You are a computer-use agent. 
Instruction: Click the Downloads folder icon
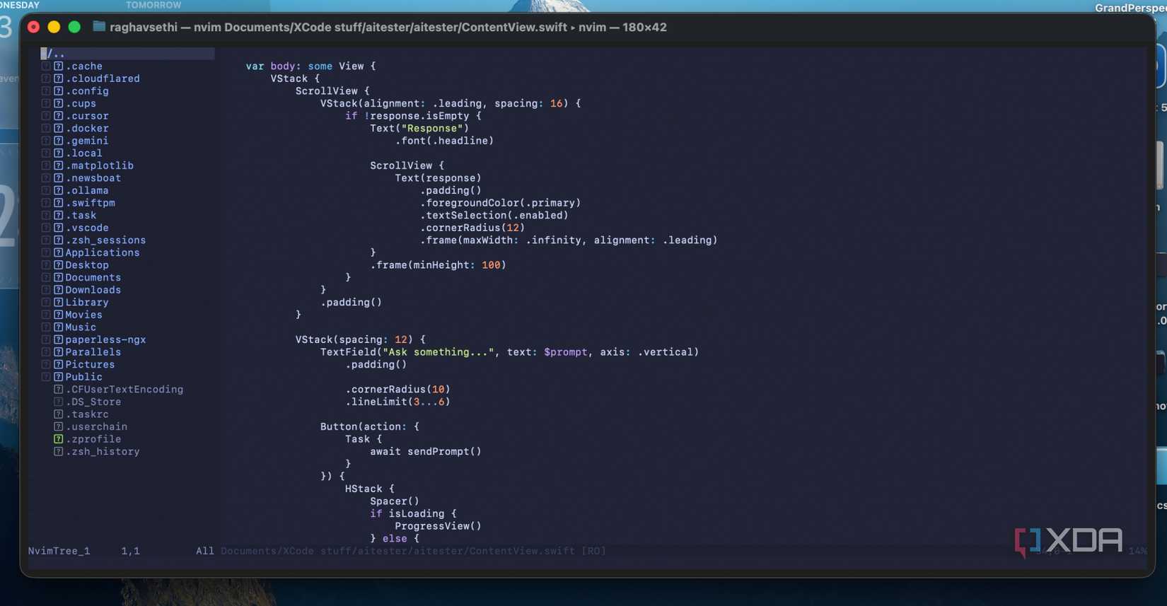pyautogui.click(x=59, y=290)
